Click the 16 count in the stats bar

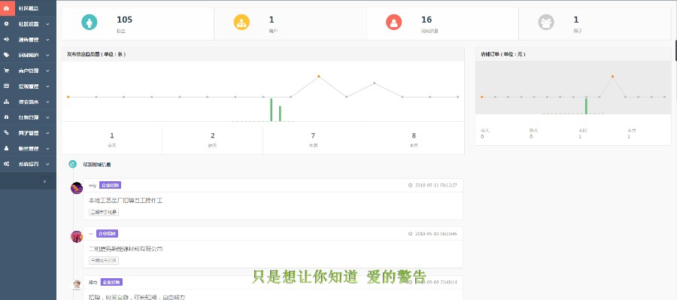click(x=427, y=20)
